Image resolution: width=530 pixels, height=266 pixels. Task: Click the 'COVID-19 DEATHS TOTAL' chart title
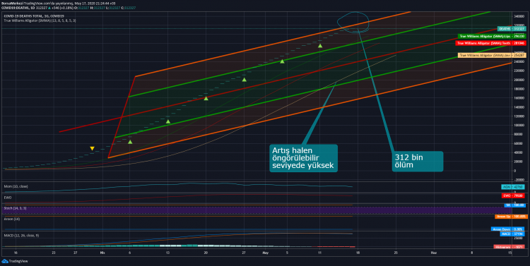pos(34,16)
